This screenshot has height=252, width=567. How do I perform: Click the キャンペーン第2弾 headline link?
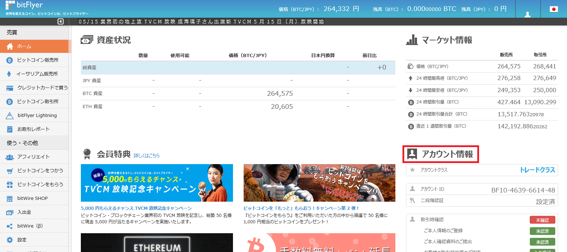301,208
